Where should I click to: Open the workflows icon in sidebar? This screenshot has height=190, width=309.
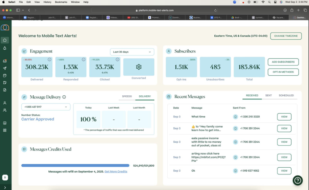(x=5, y=82)
